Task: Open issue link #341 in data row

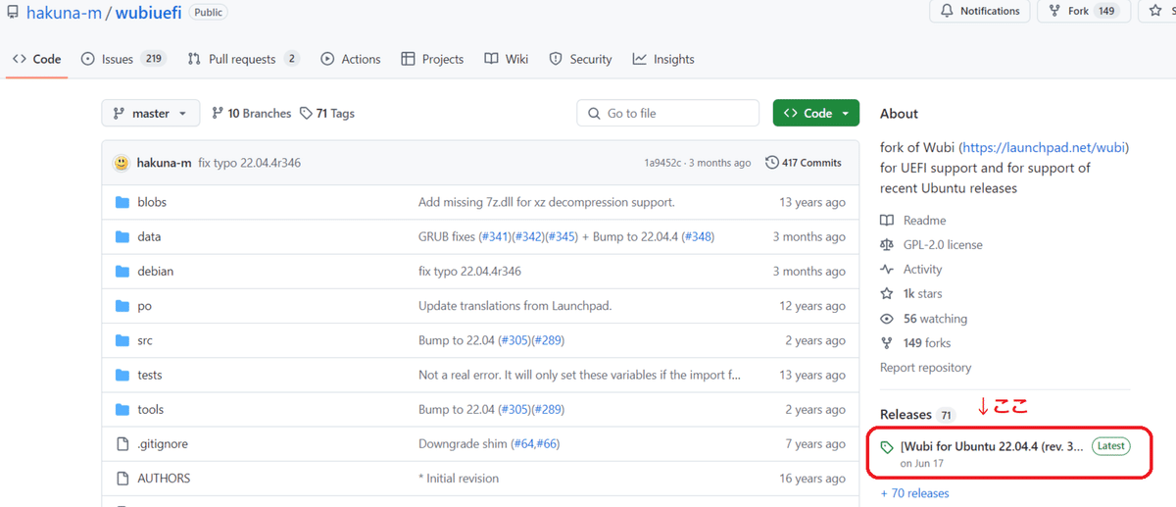Action: 498,236
